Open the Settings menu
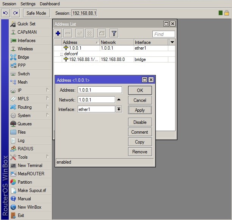 tap(28, 4)
